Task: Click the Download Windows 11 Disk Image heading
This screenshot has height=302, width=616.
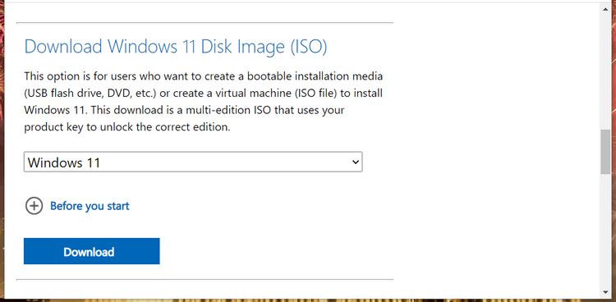Action: point(176,47)
